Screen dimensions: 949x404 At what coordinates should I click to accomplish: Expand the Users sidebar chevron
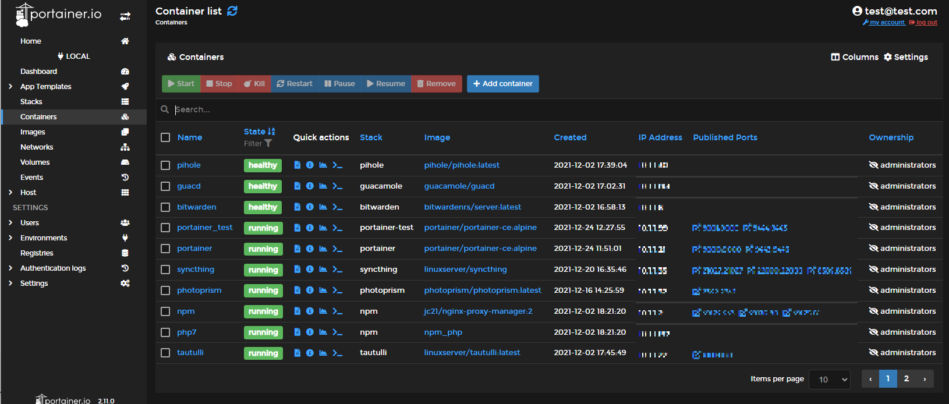click(10, 223)
